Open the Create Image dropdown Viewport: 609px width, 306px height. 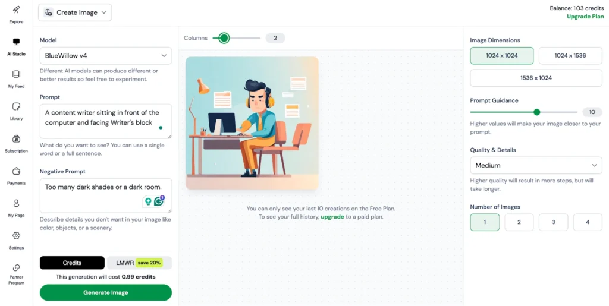[75, 12]
